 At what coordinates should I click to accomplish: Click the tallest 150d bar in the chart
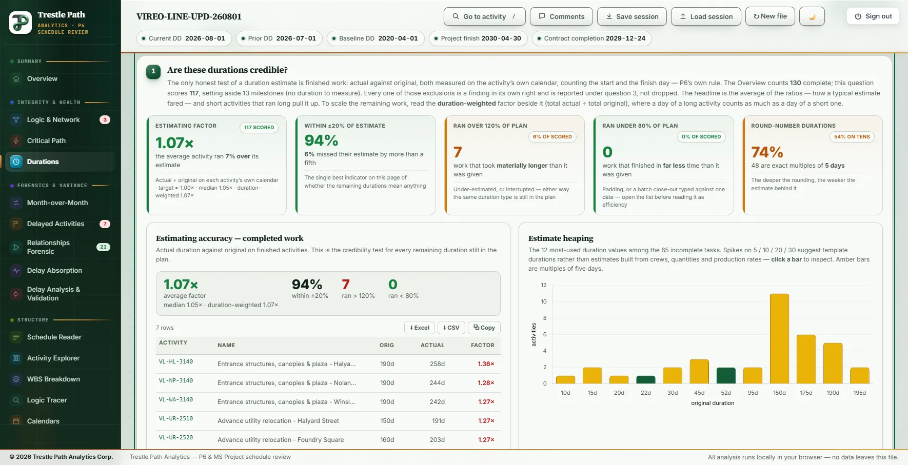click(779, 338)
